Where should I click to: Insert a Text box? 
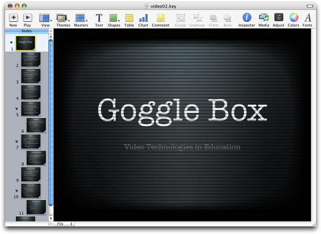99,18
